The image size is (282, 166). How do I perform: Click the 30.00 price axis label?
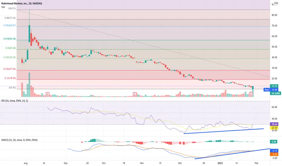274,68
